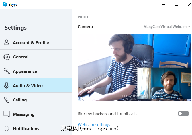This screenshot has width=192, height=135.
Task: Switch to General settings section
Action: [x=21, y=57]
